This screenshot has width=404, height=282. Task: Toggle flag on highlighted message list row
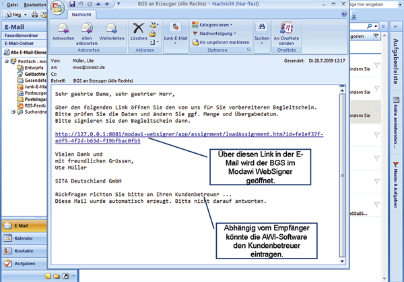376,111
